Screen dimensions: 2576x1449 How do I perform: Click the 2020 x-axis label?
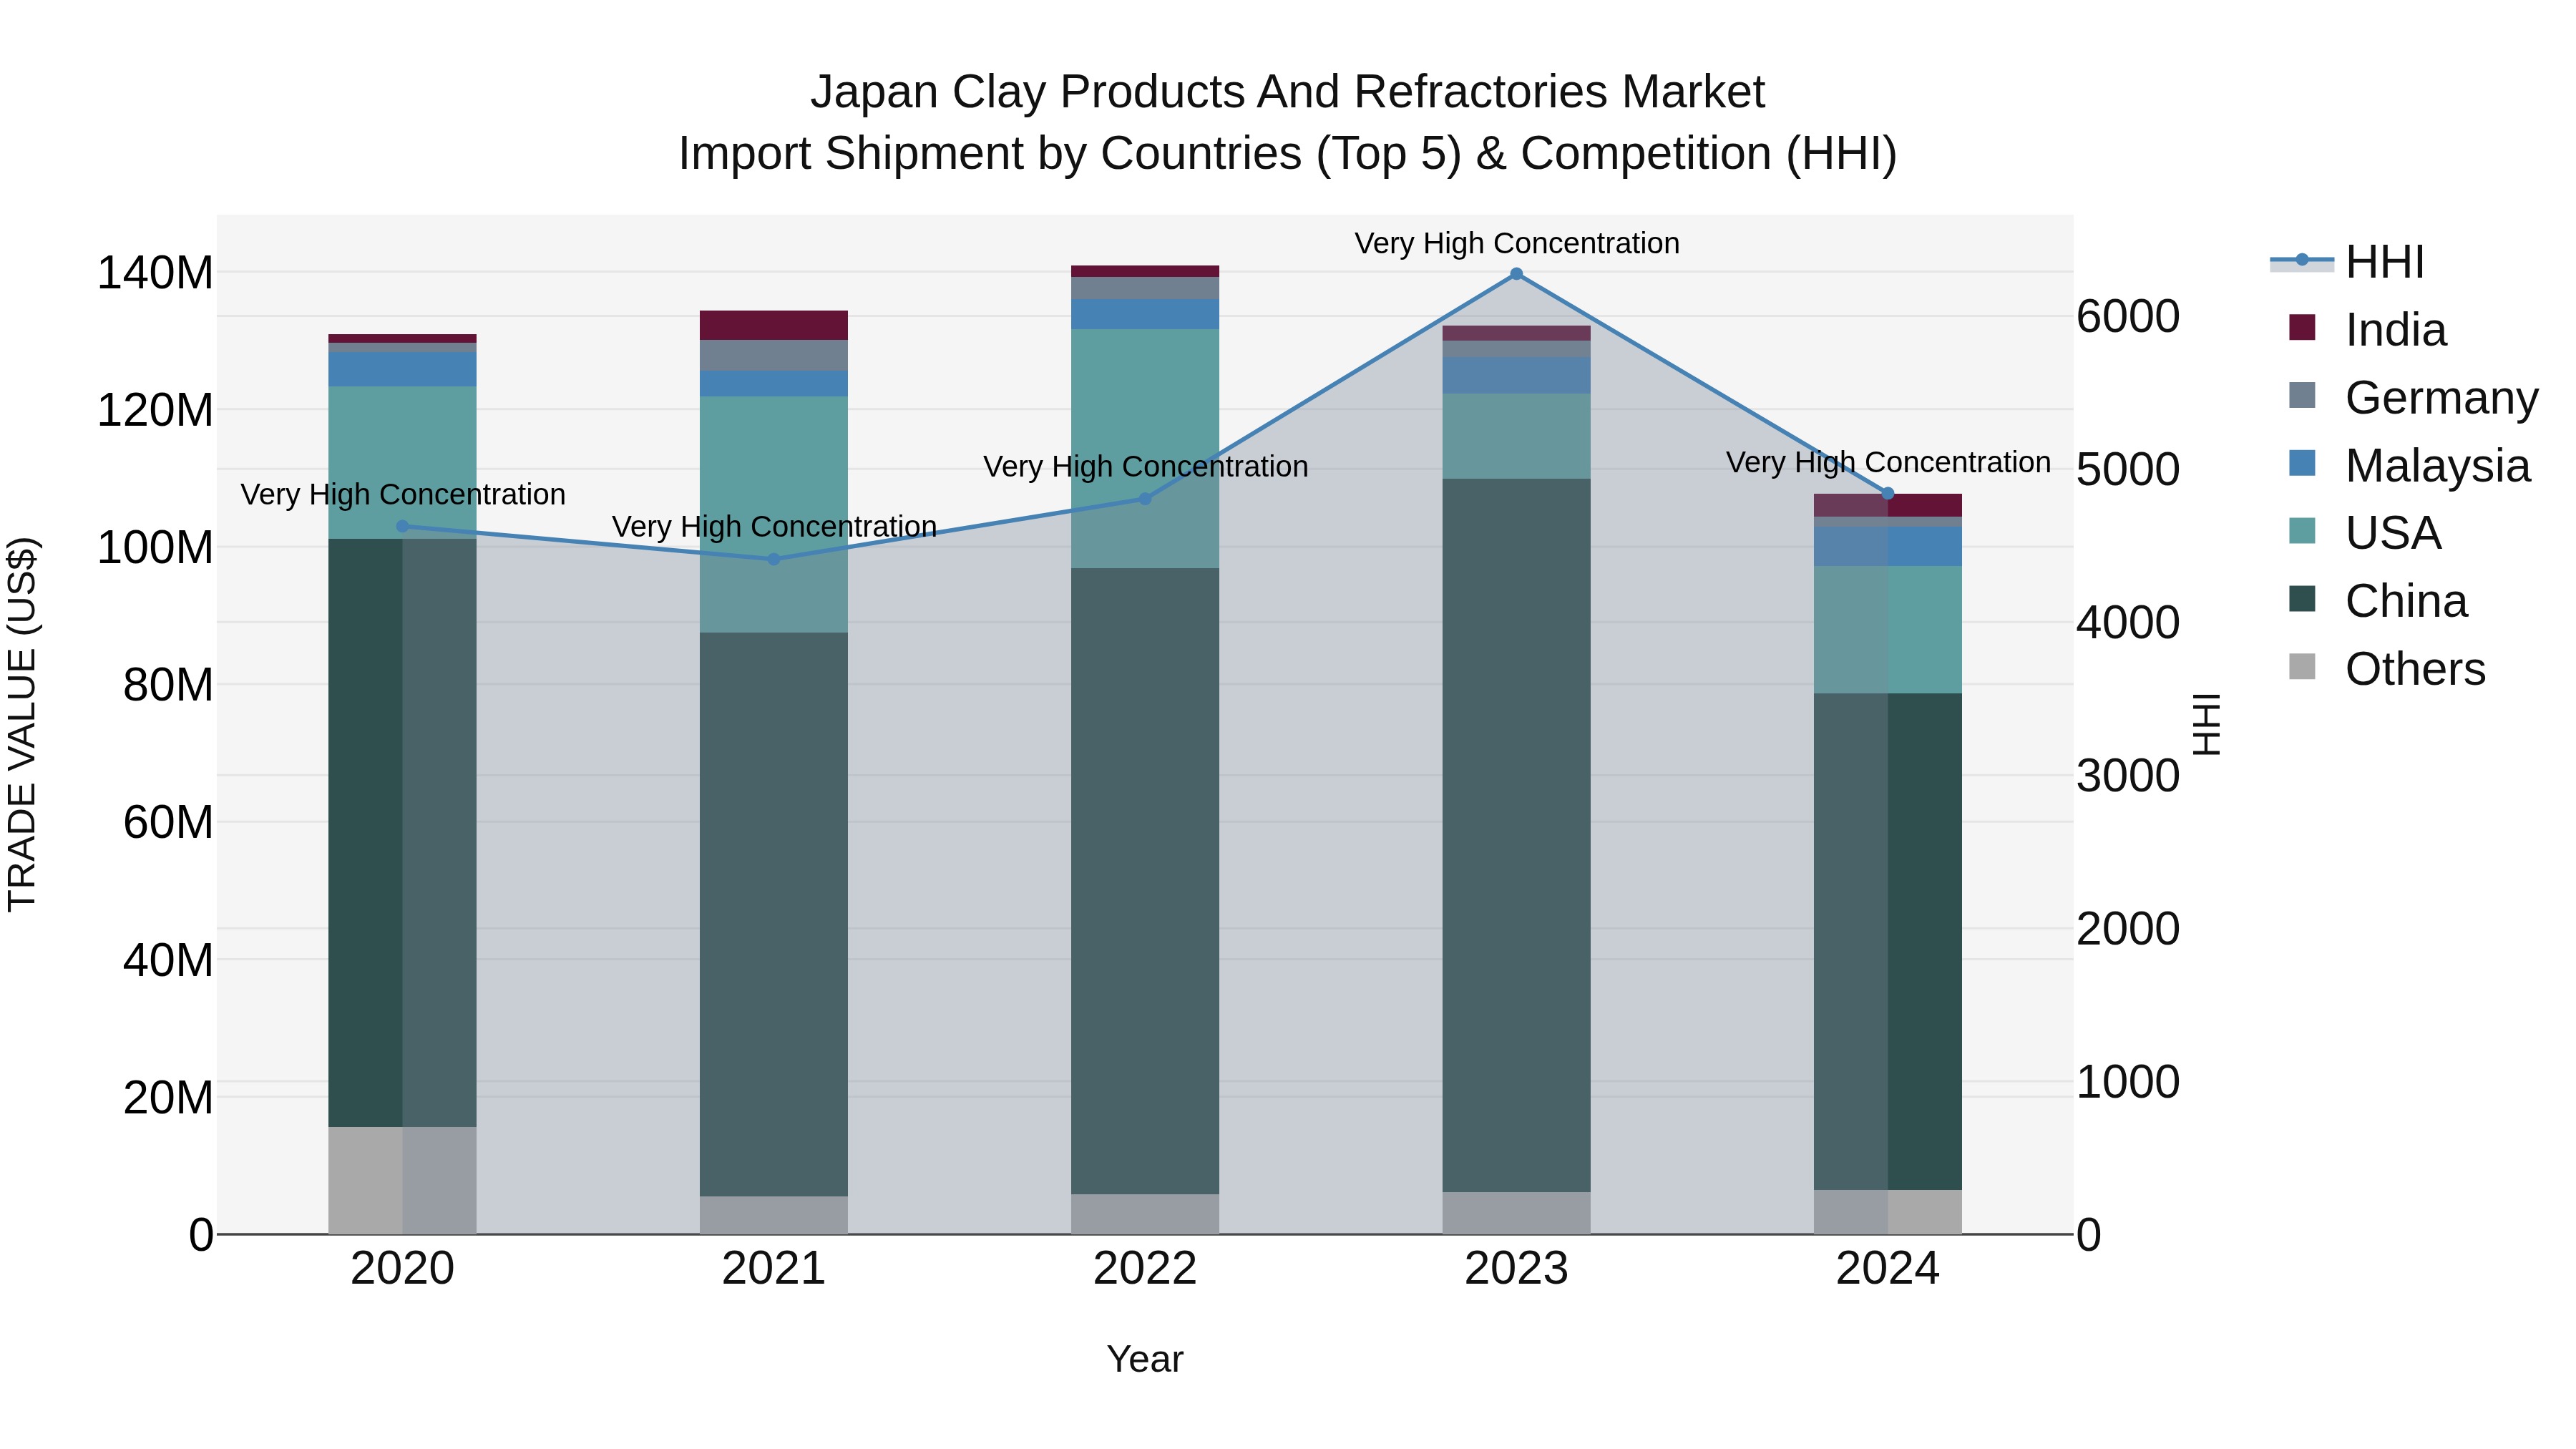(x=402, y=1269)
